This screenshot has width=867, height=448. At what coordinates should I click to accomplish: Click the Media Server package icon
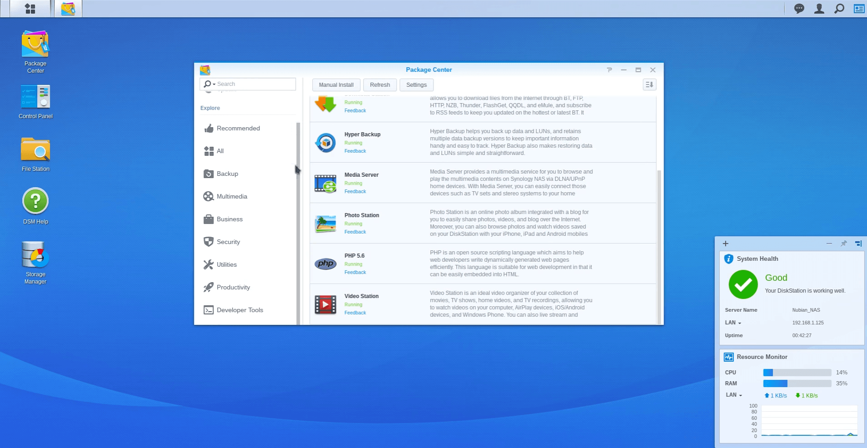pyautogui.click(x=325, y=183)
